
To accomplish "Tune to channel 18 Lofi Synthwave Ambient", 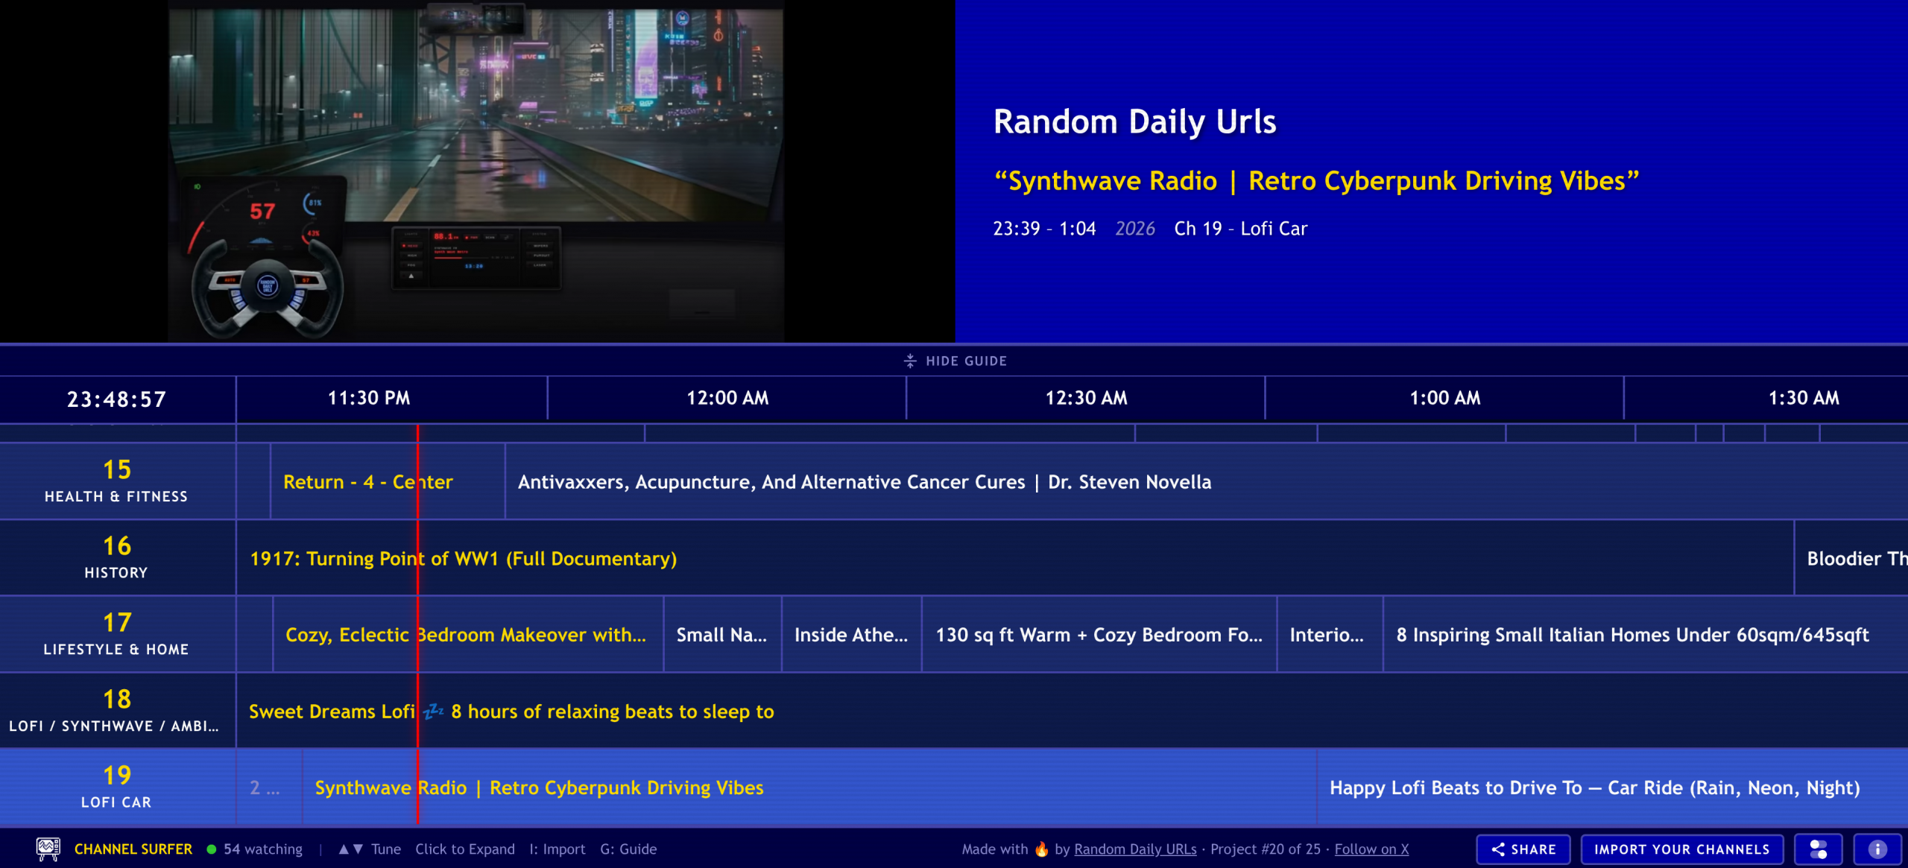I will pyautogui.click(x=117, y=710).
